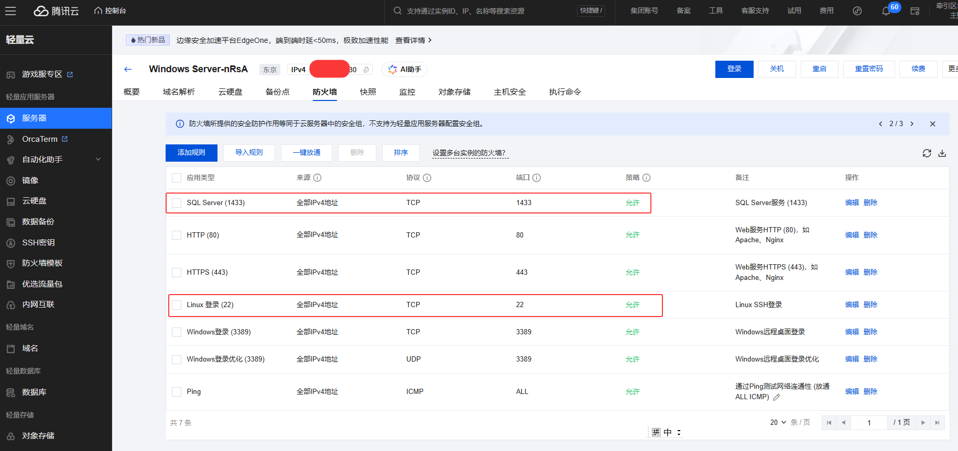Check the SQL Server (1433) row checkbox
The width and height of the screenshot is (958, 451).
click(x=177, y=203)
